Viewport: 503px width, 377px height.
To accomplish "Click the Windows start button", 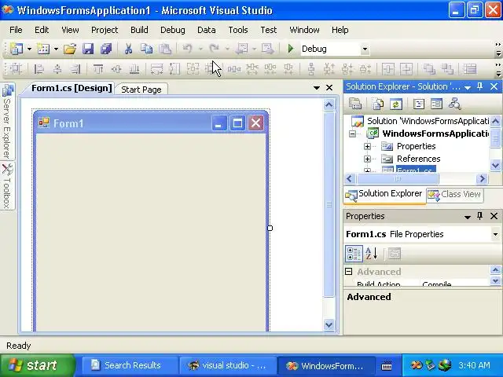I will point(37,365).
